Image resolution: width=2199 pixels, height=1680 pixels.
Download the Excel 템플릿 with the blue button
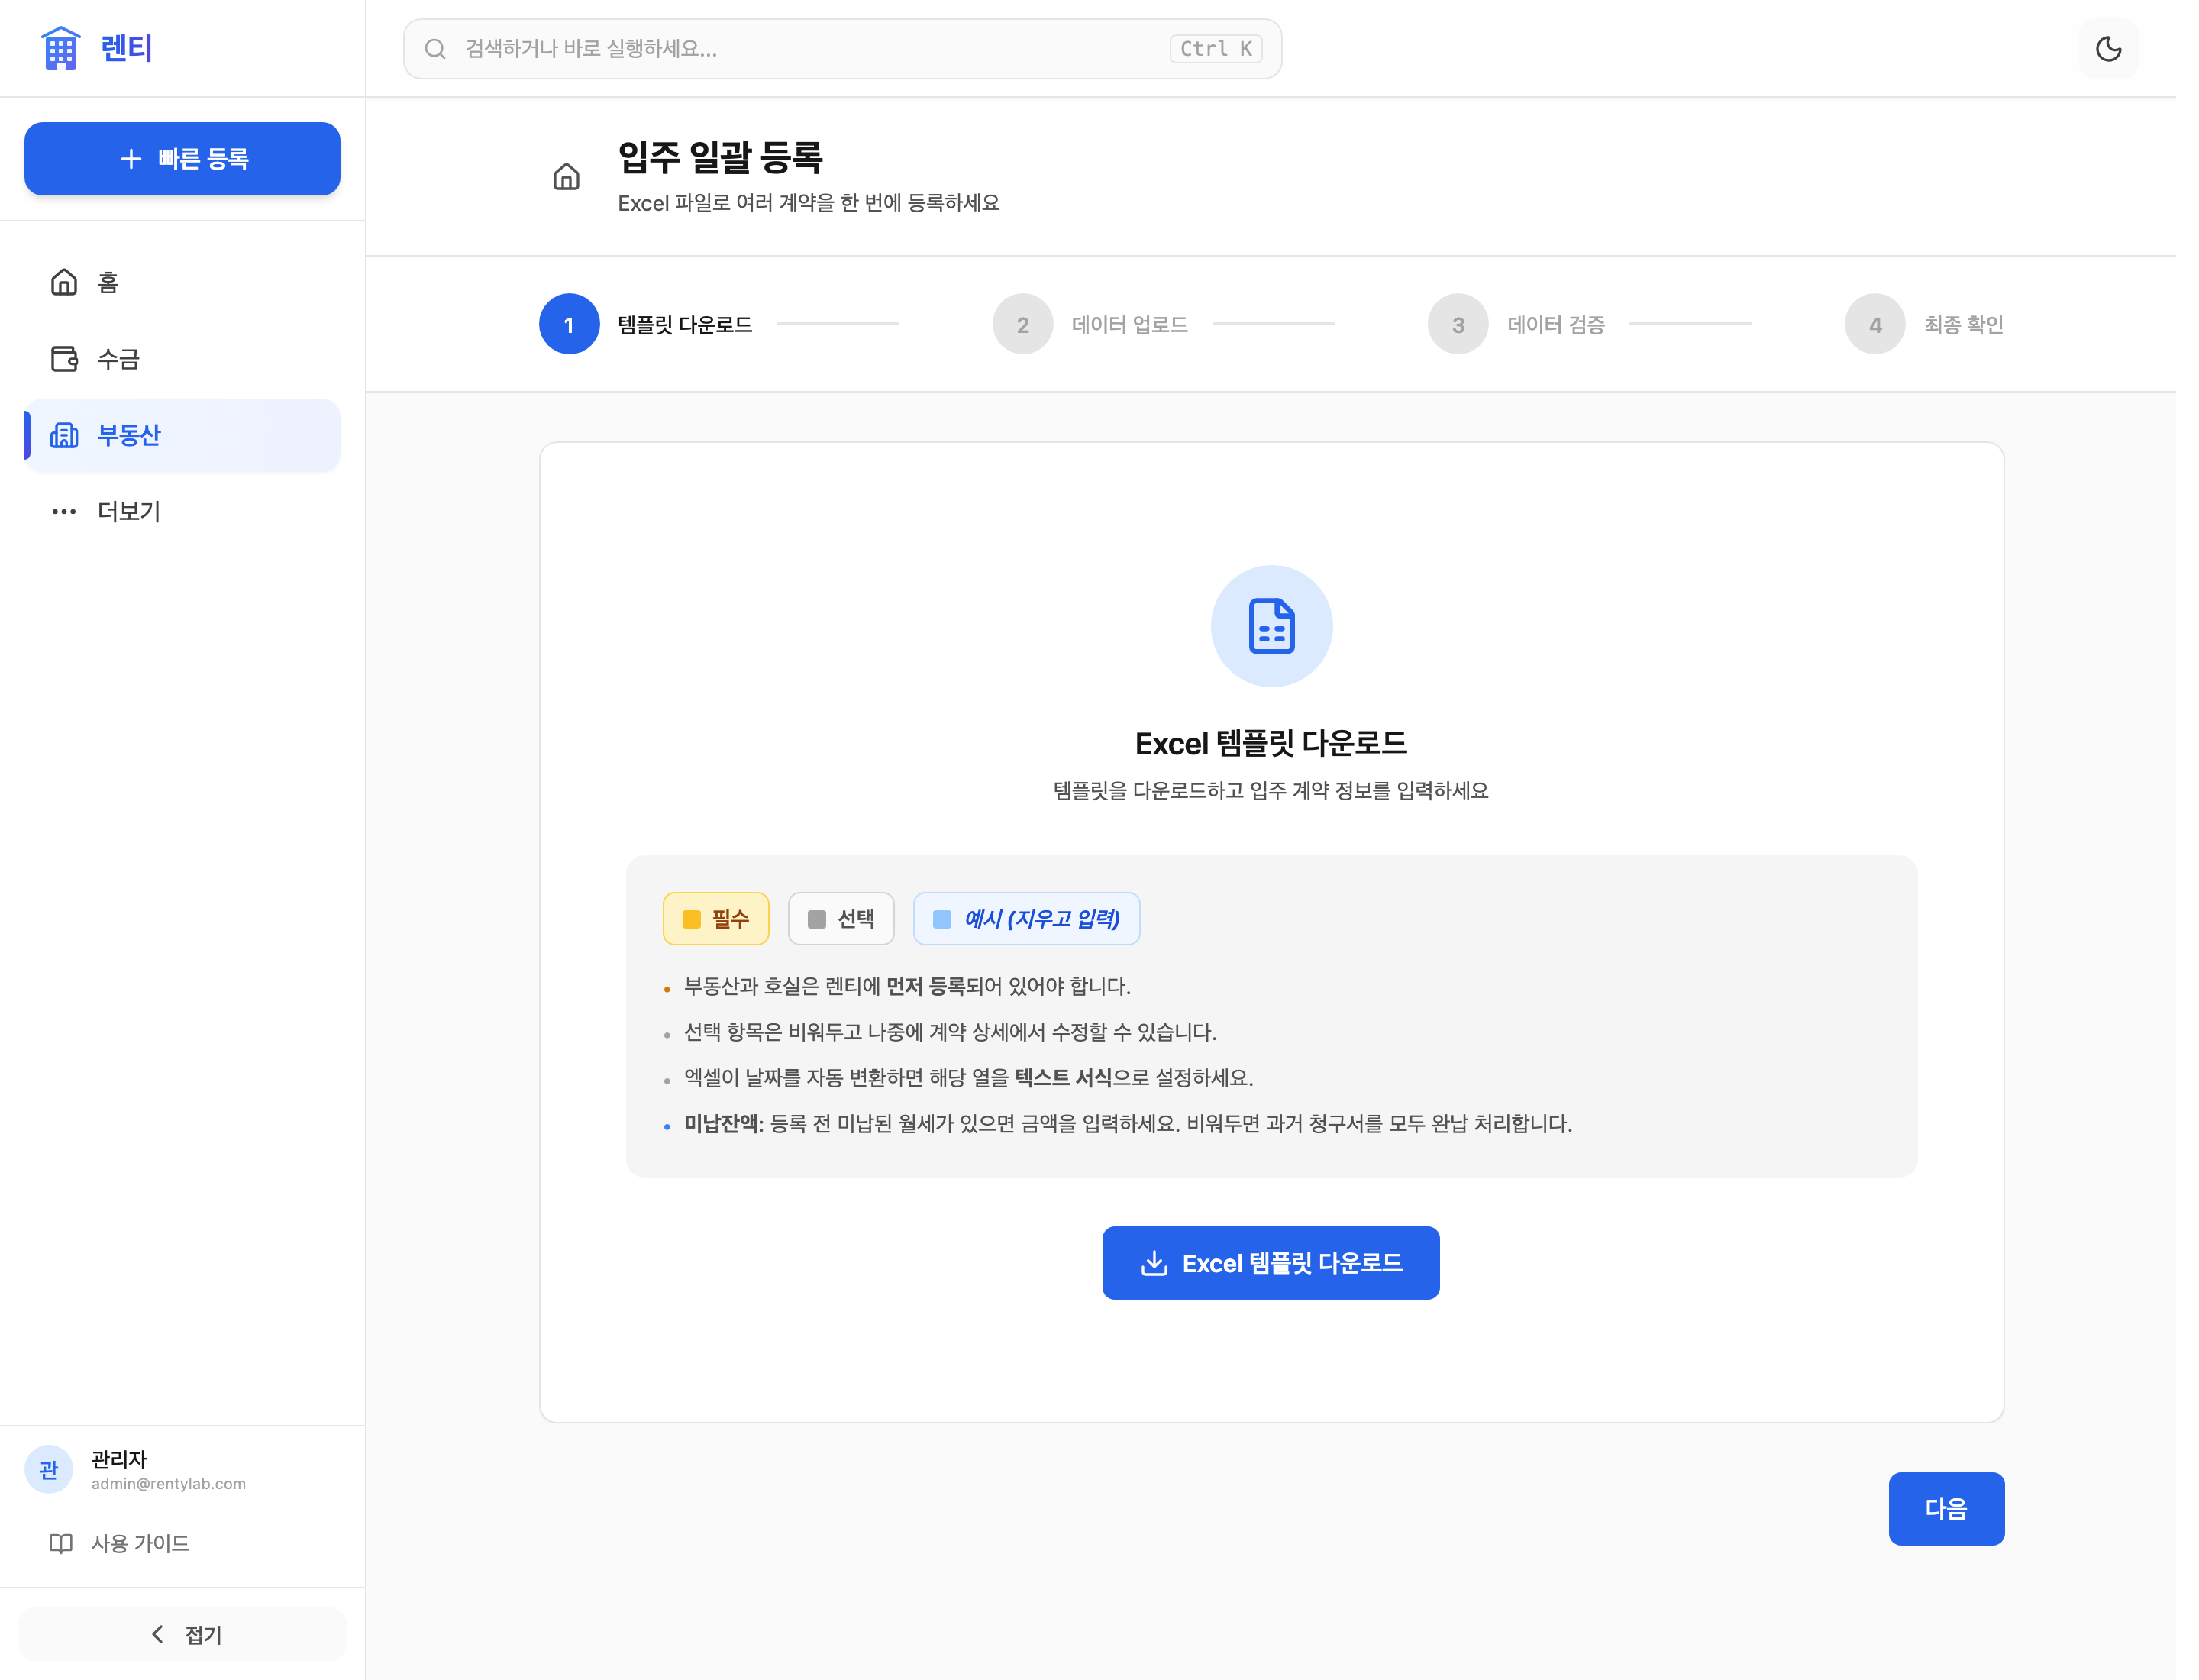pyautogui.click(x=1271, y=1263)
